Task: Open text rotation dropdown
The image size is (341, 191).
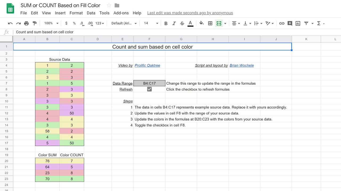Action: tap(270, 23)
